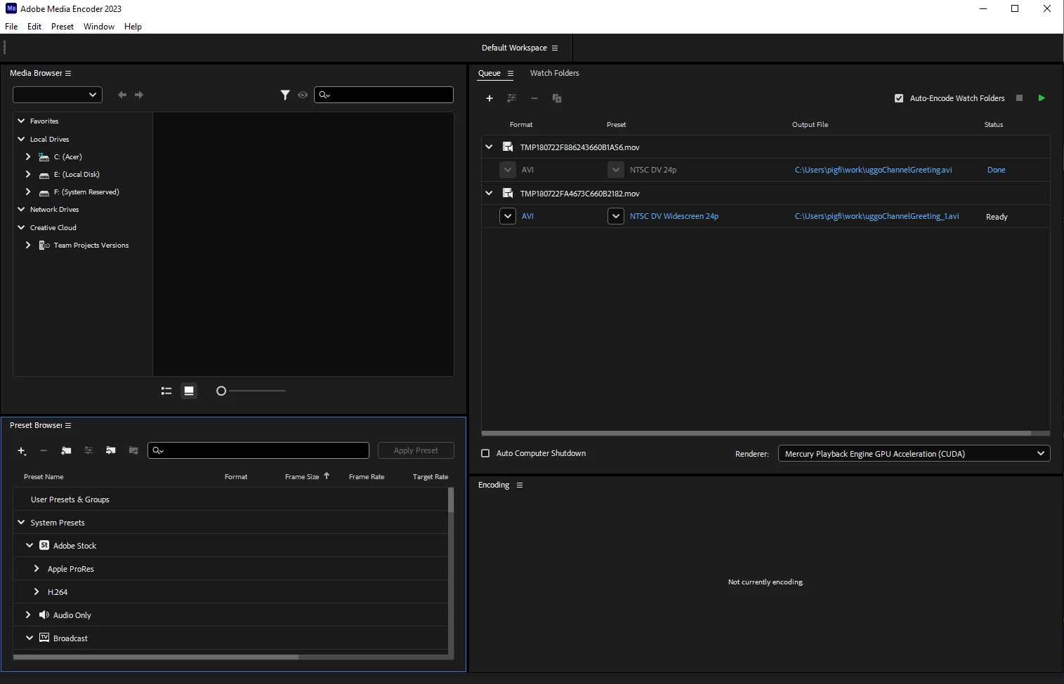Select the Queue tab

point(490,73)
